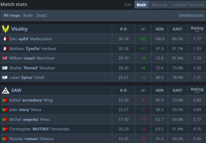This screenshot has width=206, height=143.
Task: Open Mathieu 'ZywOo' Herbaut's player page
Action: pos(33,48)
